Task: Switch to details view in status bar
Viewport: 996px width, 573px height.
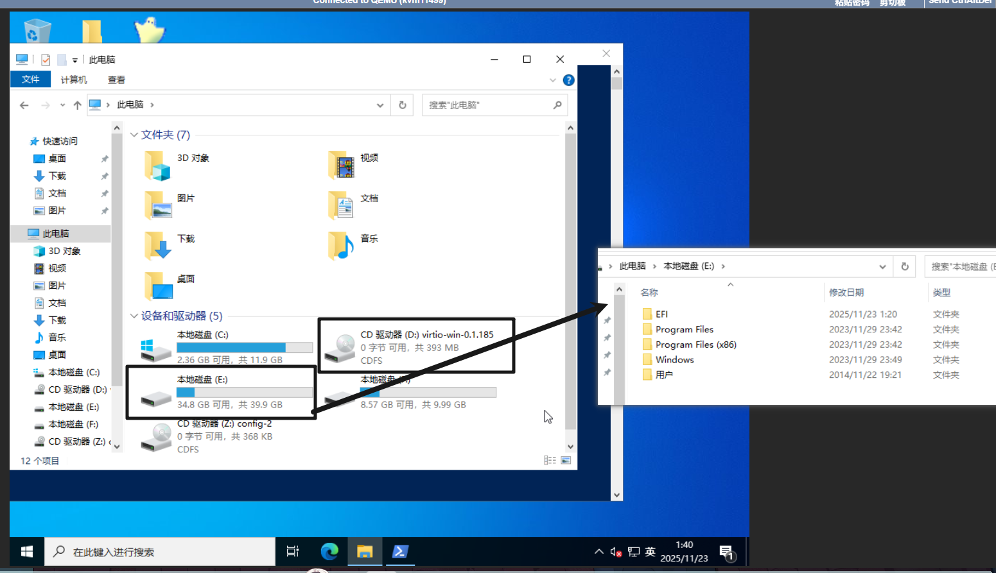Action: pyautogui.click(x=550, y=460)
